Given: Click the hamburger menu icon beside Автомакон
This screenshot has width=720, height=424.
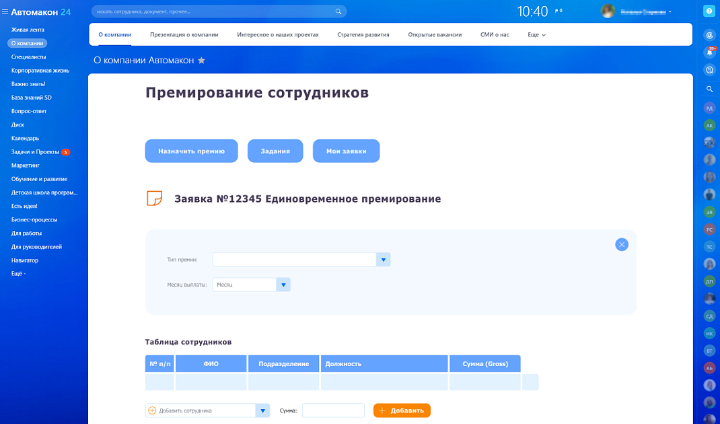Looking at the screenshot, I should click(5, 11).
